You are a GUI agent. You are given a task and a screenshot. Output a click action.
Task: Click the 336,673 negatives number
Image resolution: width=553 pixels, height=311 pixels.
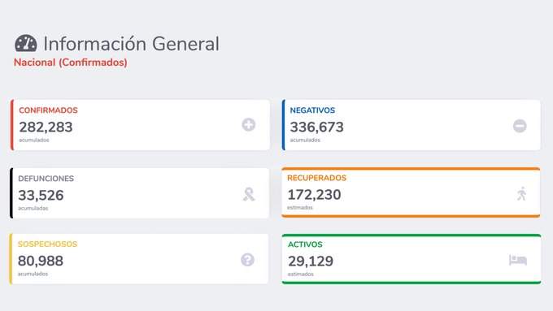(316, 127)
